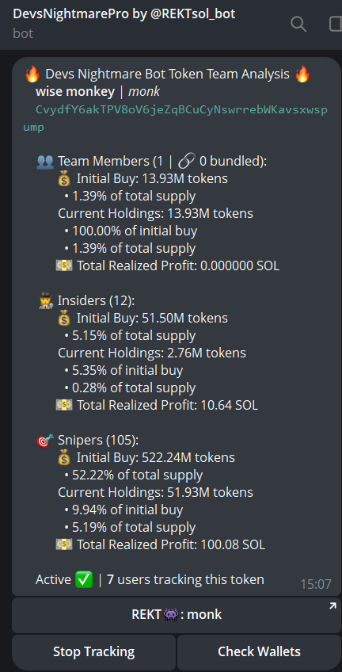Click the fire emoji before the title
The height and width of the screenshot is (672, 342).
click(x=32, y=74)
